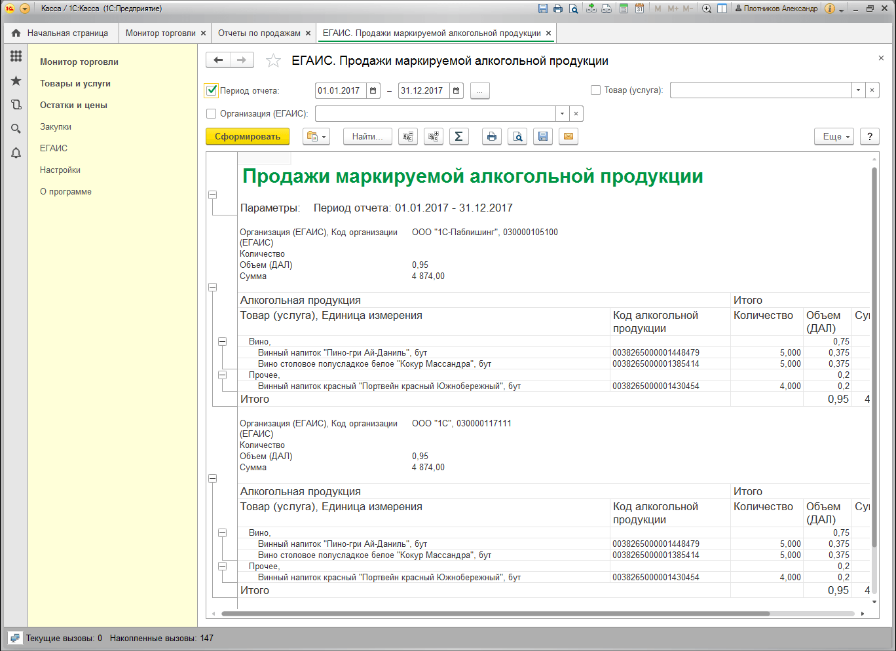The image size is (896, 651).
Task: Open Организация (ЕГАИС) dropdown arrow
Action: pos(562,113)
